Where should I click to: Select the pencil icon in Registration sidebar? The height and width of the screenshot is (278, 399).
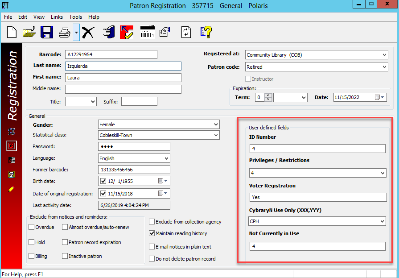[x=11, y=189]
